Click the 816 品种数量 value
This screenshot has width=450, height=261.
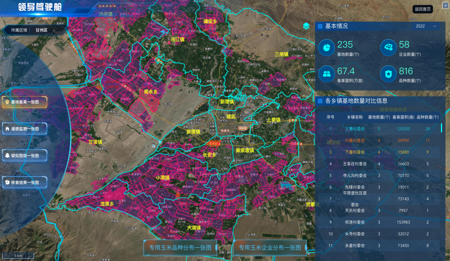tap(406, 71)
